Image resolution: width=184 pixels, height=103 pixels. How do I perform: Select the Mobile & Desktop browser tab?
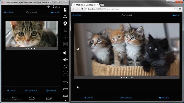click(85, 5)
